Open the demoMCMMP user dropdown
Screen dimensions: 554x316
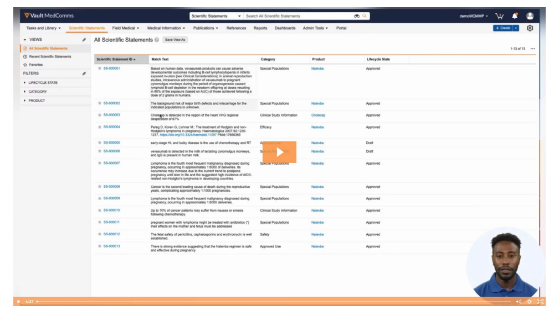coord(474,16)
